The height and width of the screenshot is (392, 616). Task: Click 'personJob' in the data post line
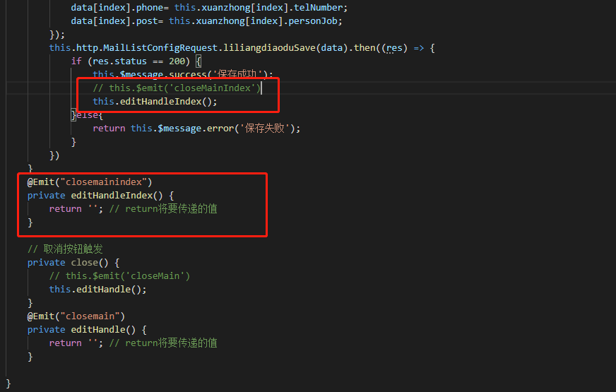tap(313, 20)
